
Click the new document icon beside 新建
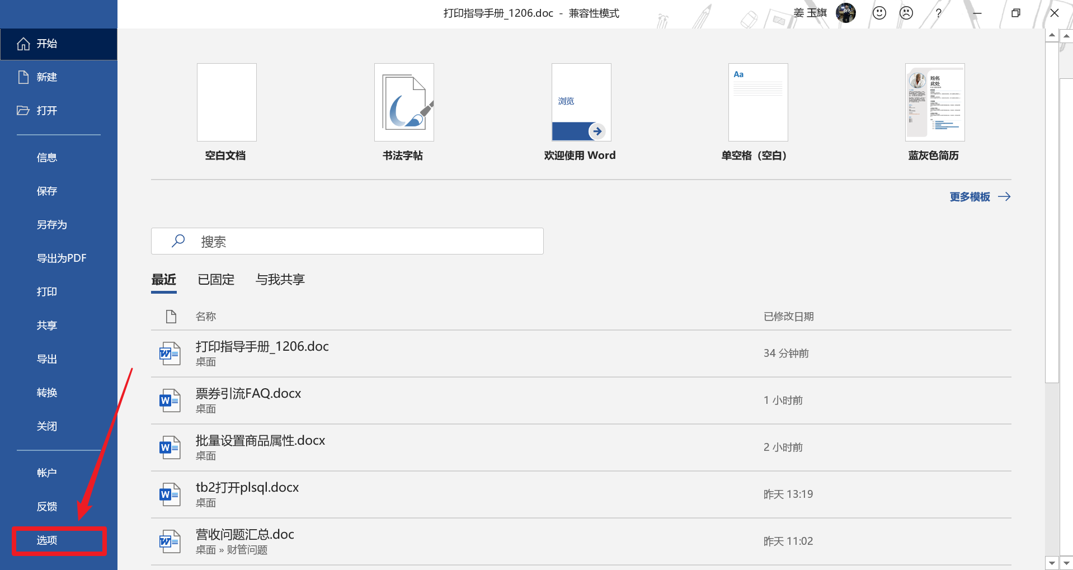click(x=23, y=77)
